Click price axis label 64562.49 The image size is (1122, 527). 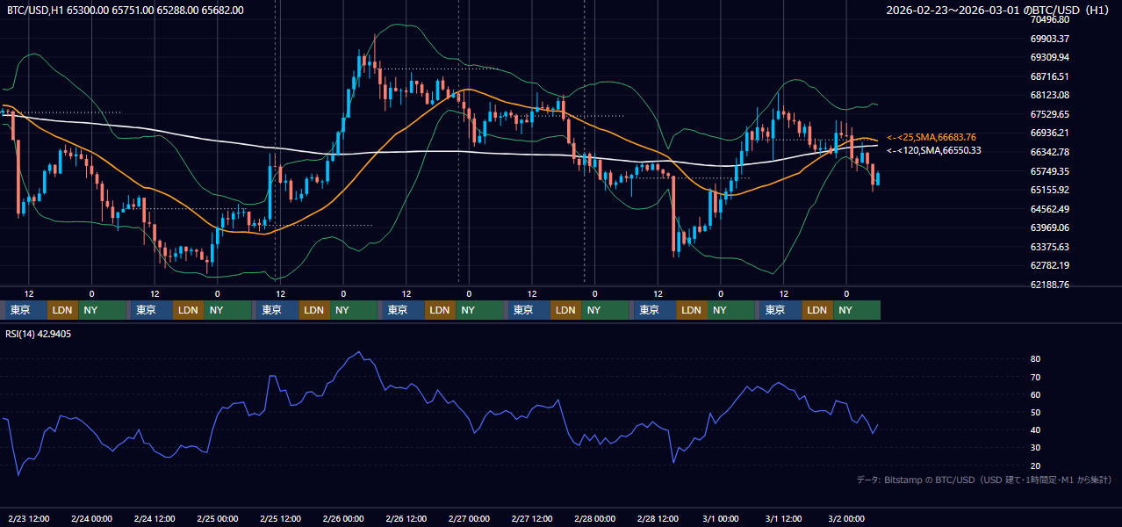click(x=1049, y=209)
